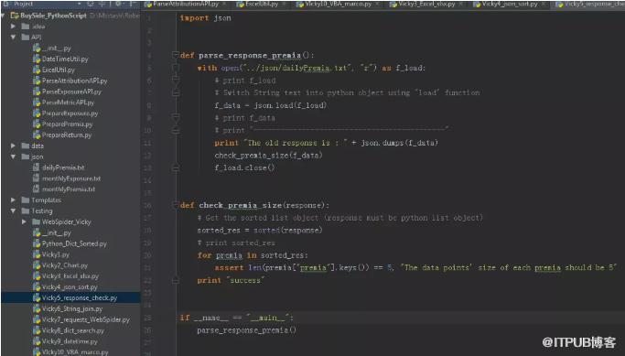Open the Project view dropdown arrow
The width and height of the screenshot is (625, 356).
coord(80,4)
